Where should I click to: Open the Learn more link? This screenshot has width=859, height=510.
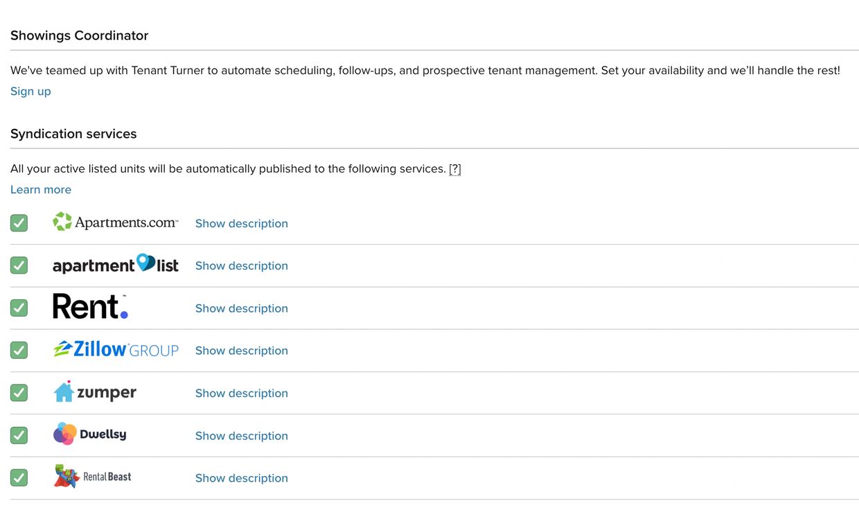41,190
